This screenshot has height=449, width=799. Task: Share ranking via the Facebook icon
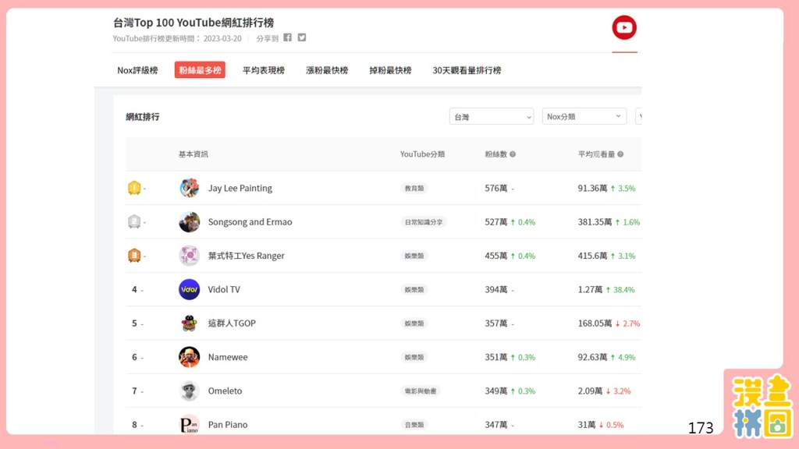point(288,37)
